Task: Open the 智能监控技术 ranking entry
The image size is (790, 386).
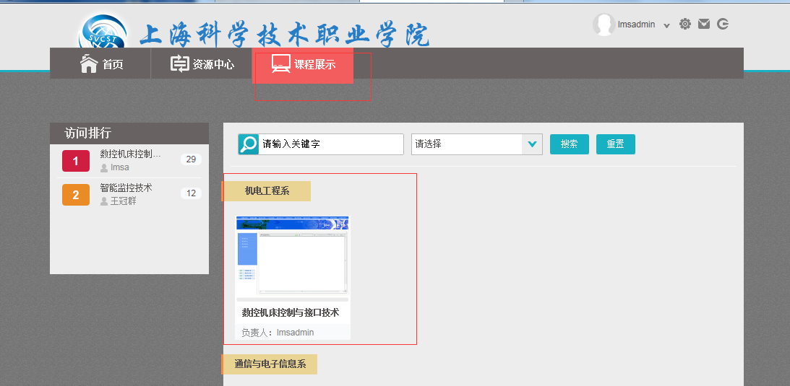Action: point(126,188)
